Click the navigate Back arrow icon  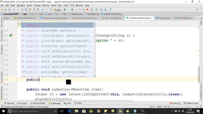(x=43, y=9)
